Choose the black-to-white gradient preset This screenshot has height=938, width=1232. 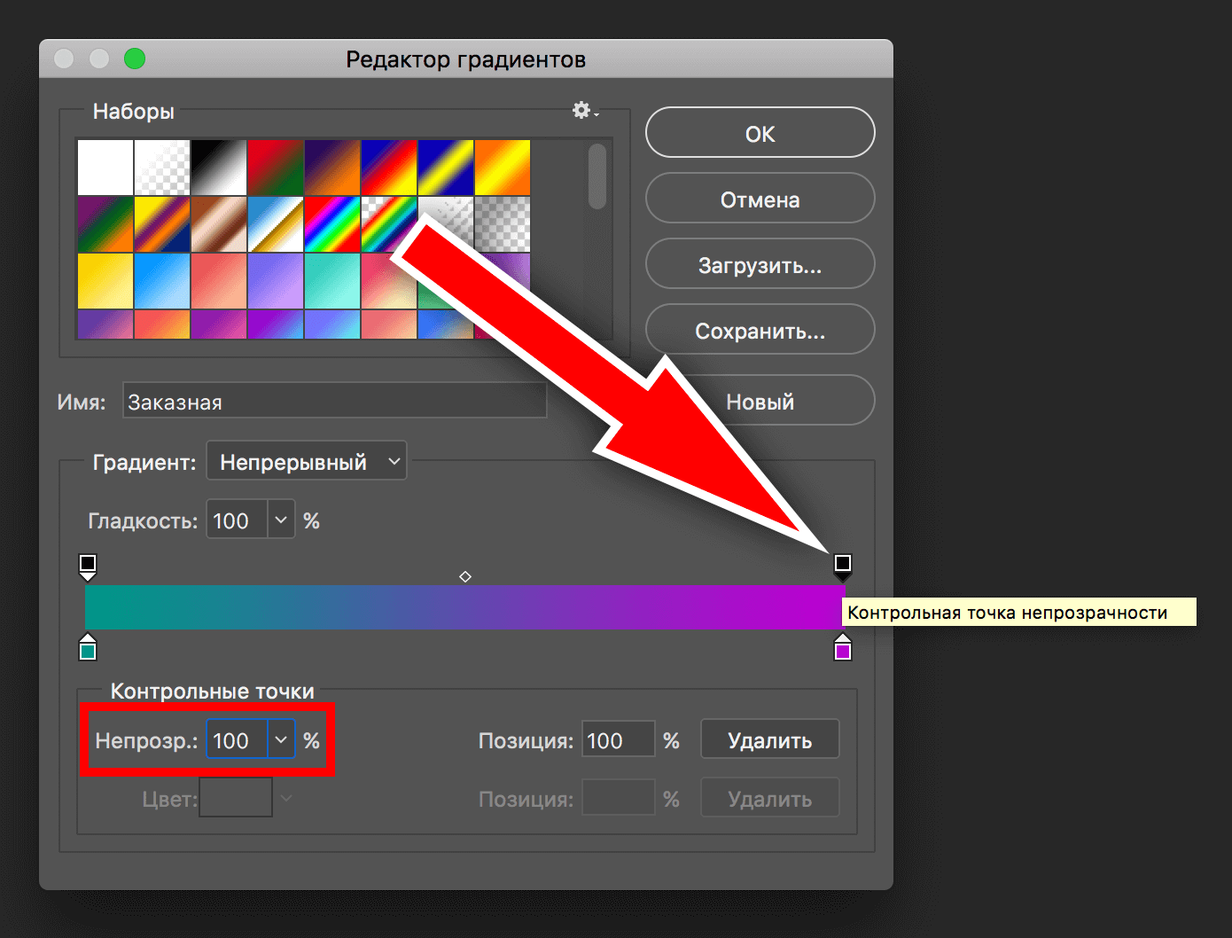click(x=219, y=168)
